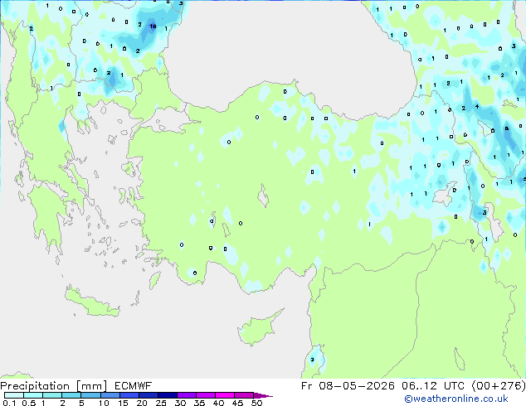
Task: Select the 30–35 mm purple swatch
Action: [186, 395]
